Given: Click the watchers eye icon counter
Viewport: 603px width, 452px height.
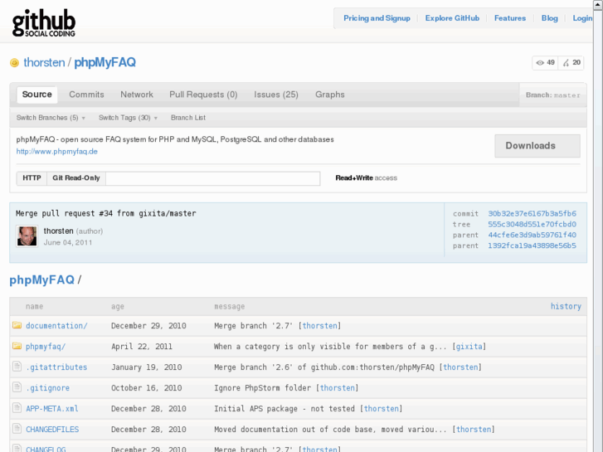Looking at the screenshot, I should (545, 63).
